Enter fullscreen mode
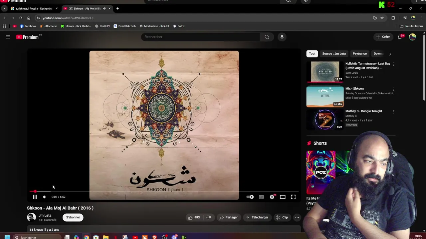 [293, 197]
